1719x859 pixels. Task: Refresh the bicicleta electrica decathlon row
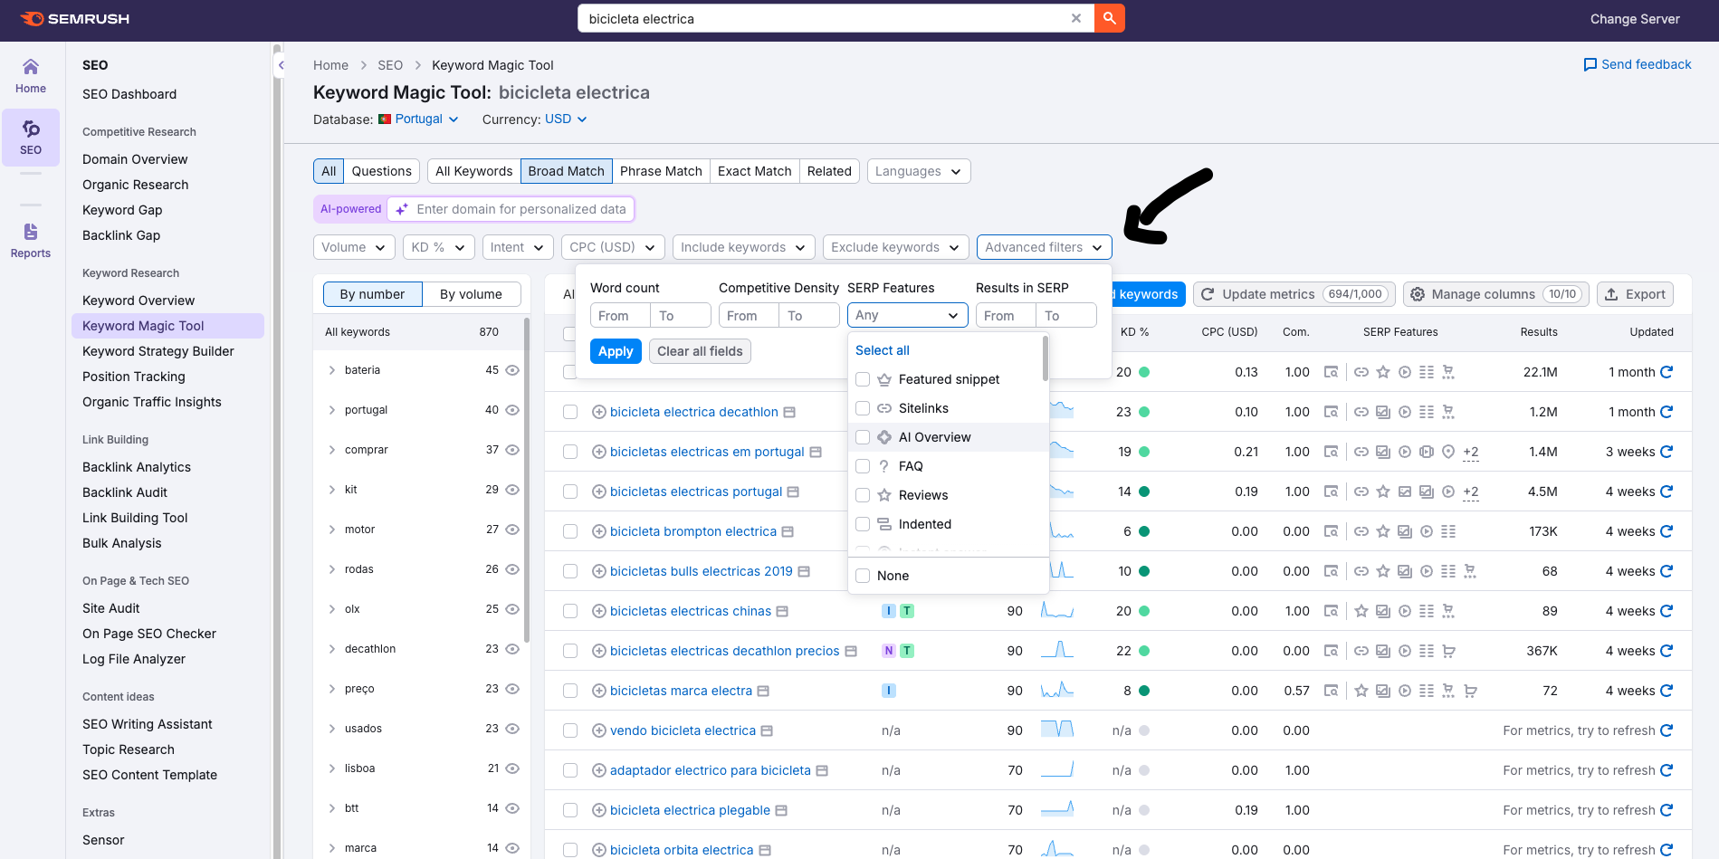[1666, 412]
